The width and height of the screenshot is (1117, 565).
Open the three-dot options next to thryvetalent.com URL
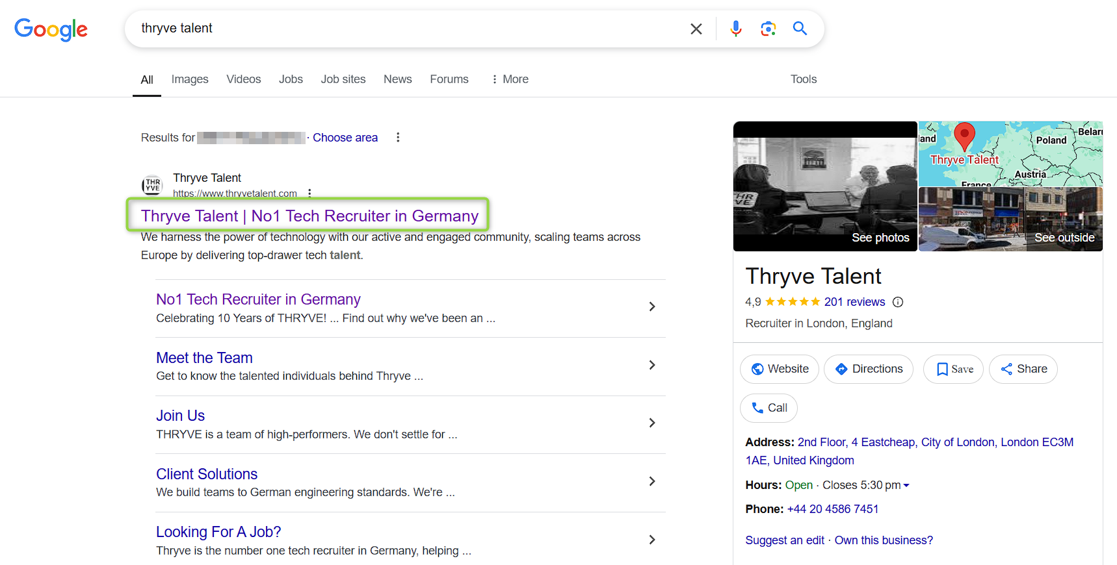tap(309, 193)
